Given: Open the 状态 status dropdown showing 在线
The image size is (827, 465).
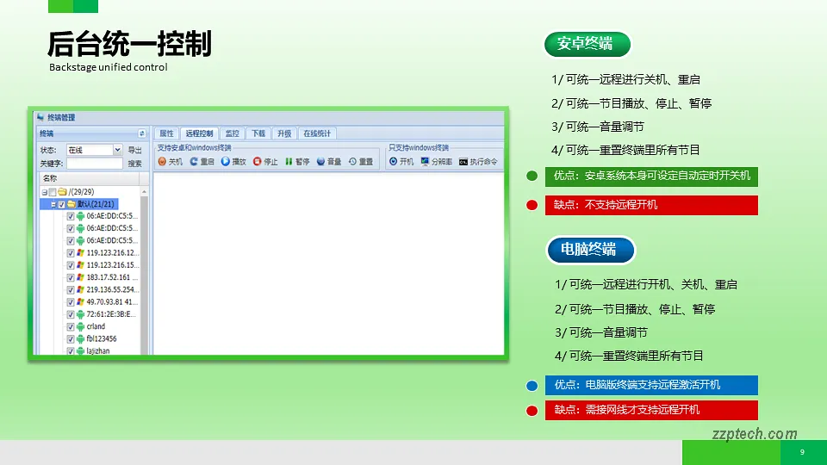Looking at the screenshot, I should click(x=95, y=150).
